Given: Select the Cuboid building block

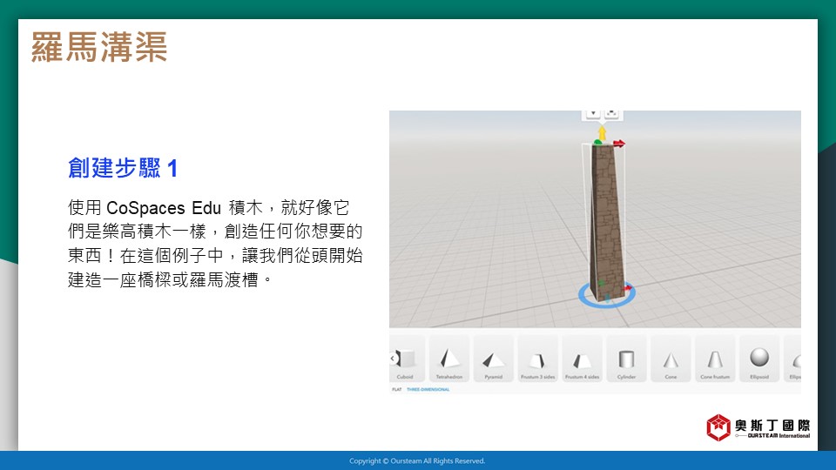Looking at the screenshot, I should (x=408, y=359).
